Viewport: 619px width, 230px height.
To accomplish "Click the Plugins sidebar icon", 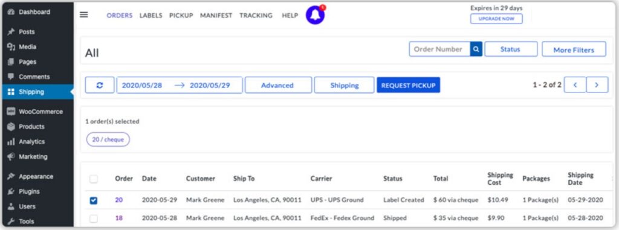I will 11,191.
